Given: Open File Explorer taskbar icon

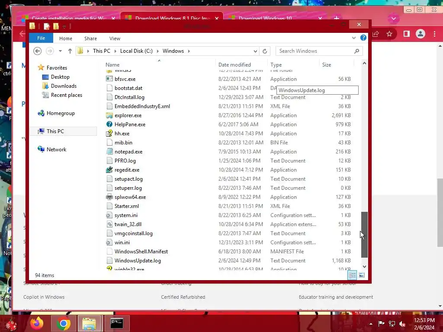Looking at the screenshot, I should (x=89, y=323).
